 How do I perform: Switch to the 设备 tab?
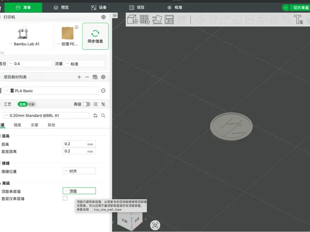tap(99, 7)
